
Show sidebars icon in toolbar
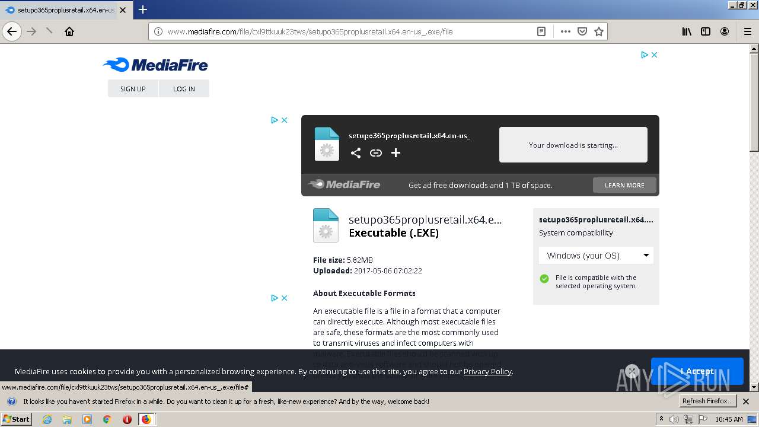coord(706,31)
